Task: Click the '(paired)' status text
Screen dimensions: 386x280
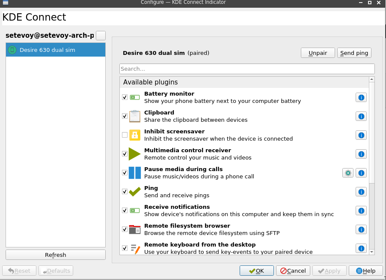Action: 198,53
